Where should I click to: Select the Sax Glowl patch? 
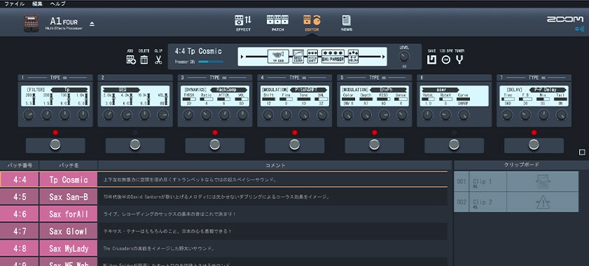(69, 232)
